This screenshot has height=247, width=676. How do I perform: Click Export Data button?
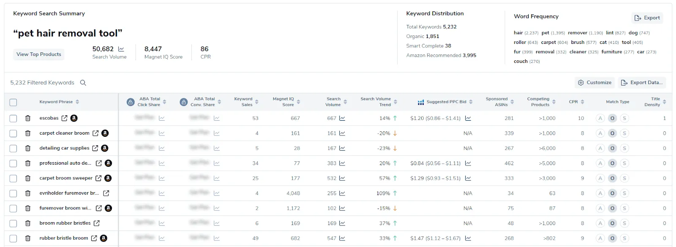click(x=642, y=83)
